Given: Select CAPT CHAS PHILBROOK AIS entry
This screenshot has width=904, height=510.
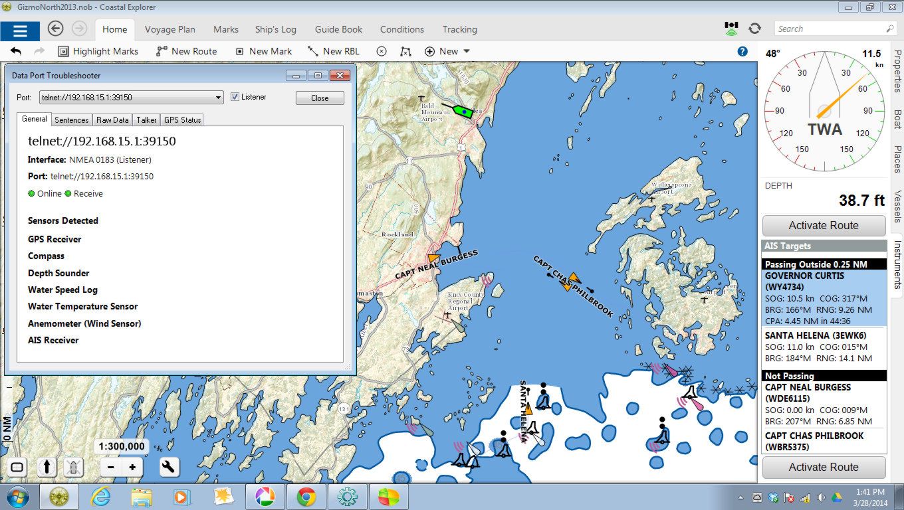Looking at the screenshot, I should coord(824,441).
